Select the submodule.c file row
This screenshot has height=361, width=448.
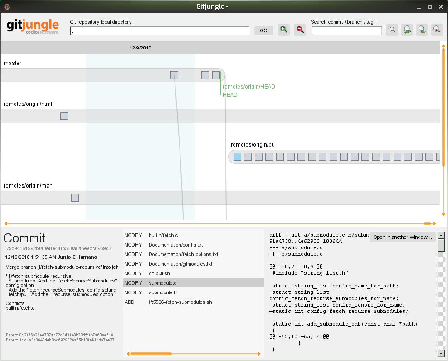[x=194, y=282]
